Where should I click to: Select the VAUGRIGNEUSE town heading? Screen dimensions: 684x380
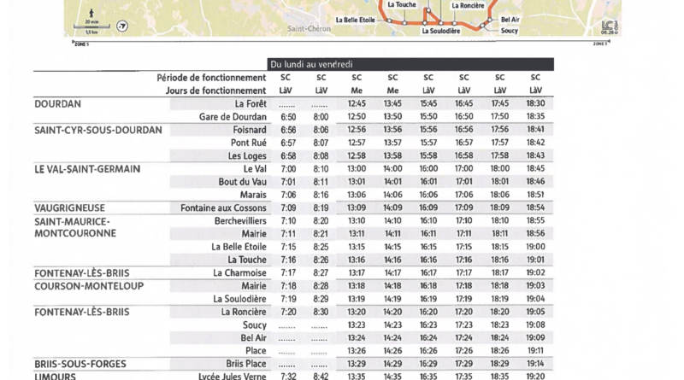pos(70,208)
